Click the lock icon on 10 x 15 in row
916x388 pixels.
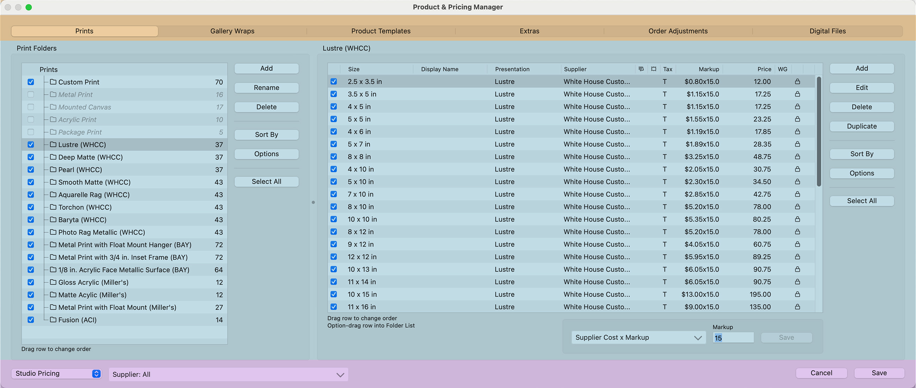(797, 294)
